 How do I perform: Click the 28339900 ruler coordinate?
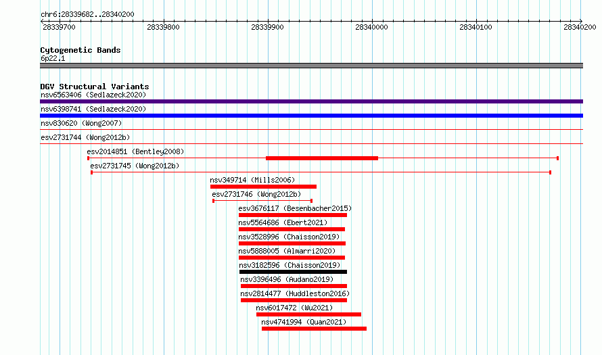coord(268,27)
